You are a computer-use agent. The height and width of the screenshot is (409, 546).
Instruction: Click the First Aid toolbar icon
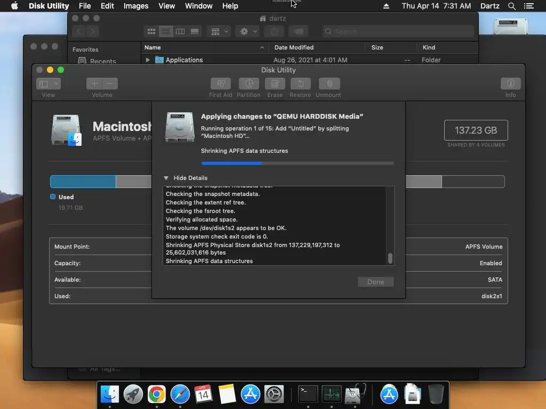pyautogui.click(x=220, y=84)
